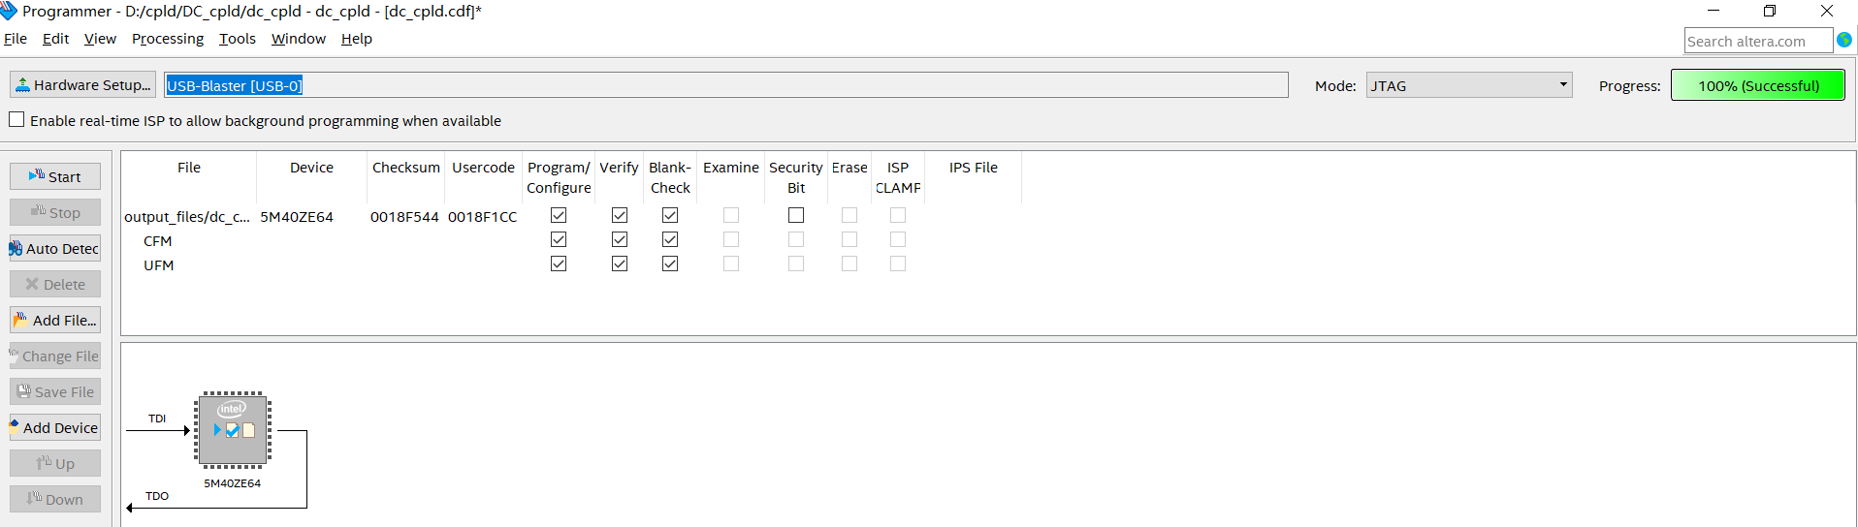Click the Start programming button

(55, 176)
